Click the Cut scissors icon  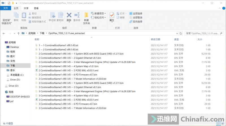pyautogui.click(x=30, y=13)
